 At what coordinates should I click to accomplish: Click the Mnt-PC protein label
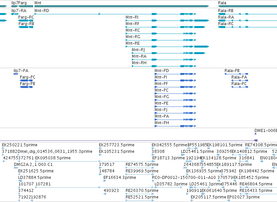tap(162, 90)
